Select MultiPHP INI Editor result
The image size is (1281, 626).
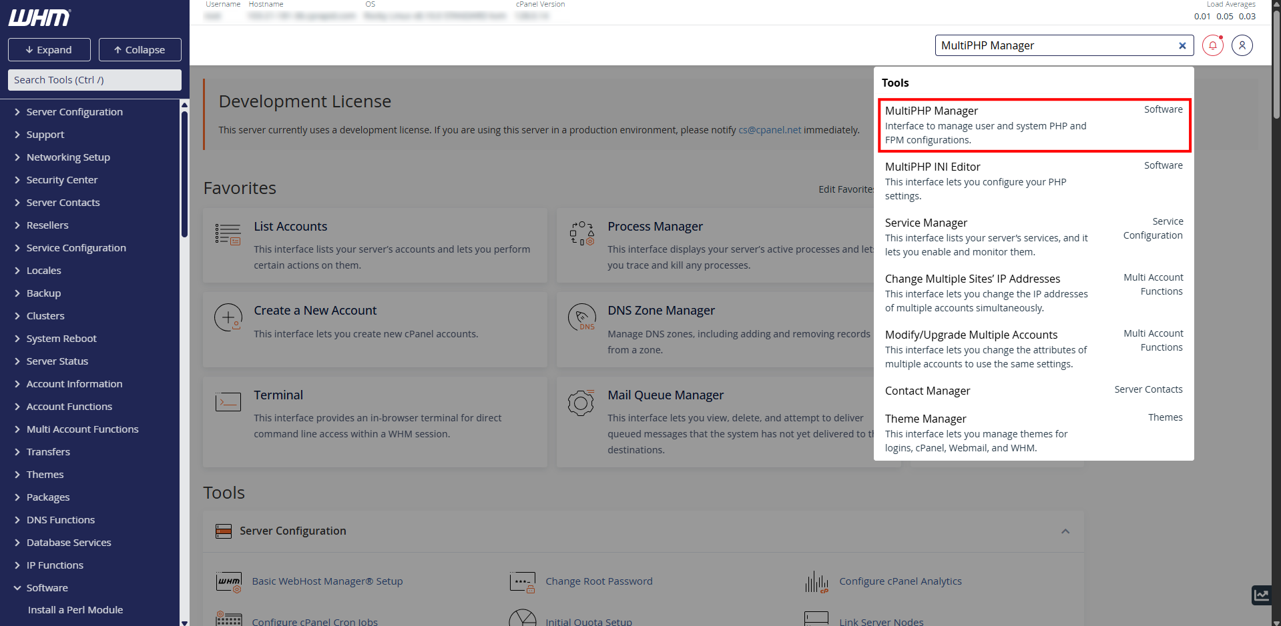(x=1033, y=181)
